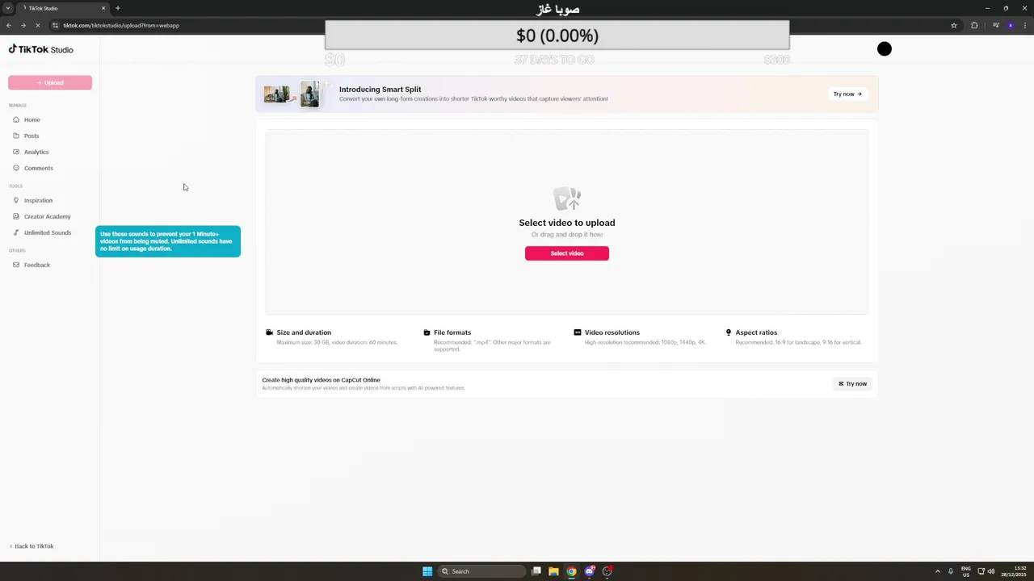The width and height of the screenshot is (1034, 581).
Task: Open Task View in the taskbar
Action: [536, 571]
